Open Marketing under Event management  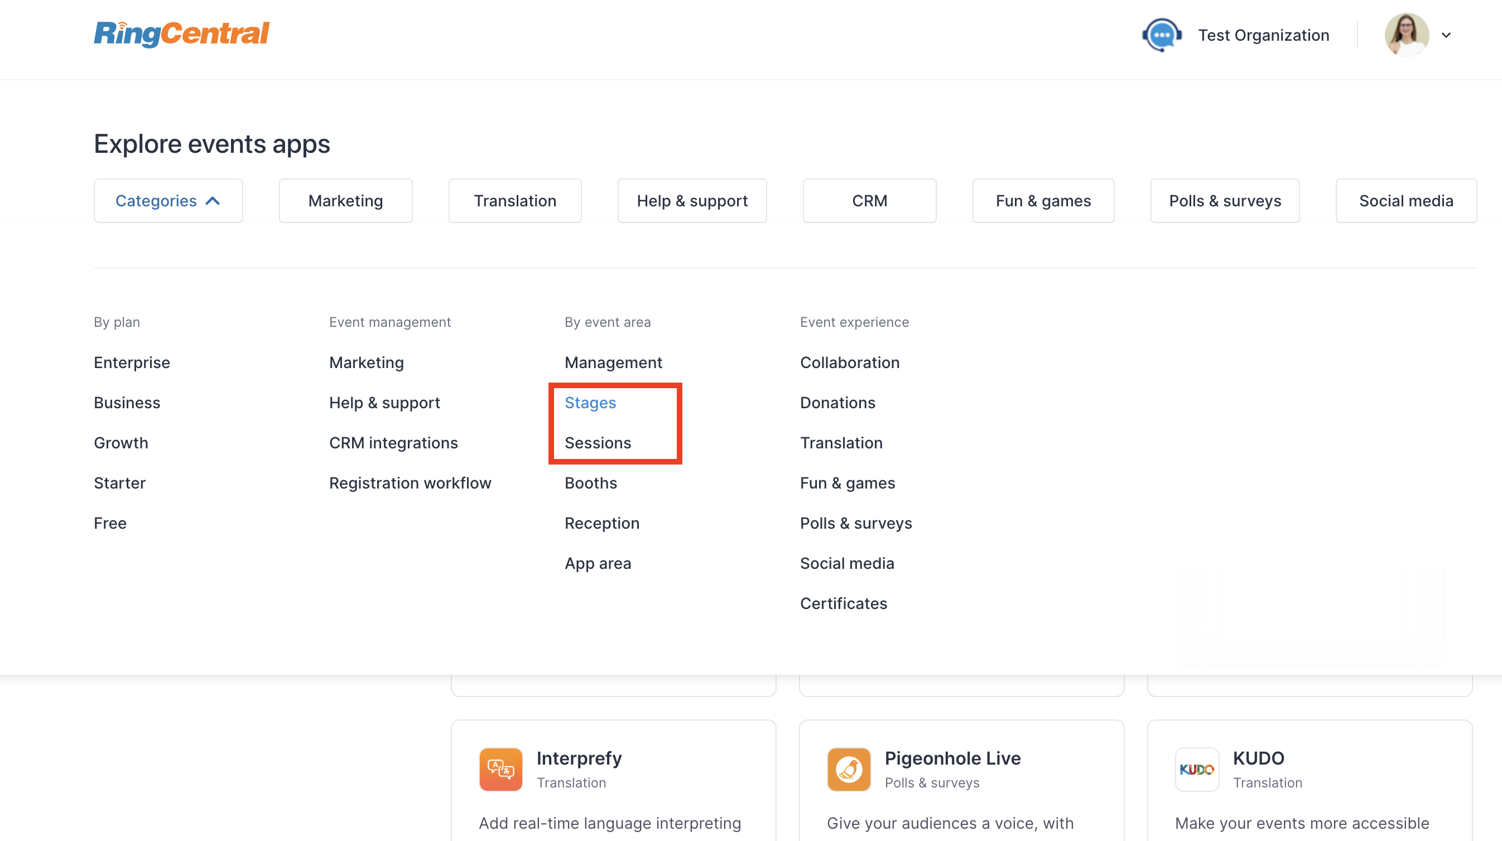366,362
